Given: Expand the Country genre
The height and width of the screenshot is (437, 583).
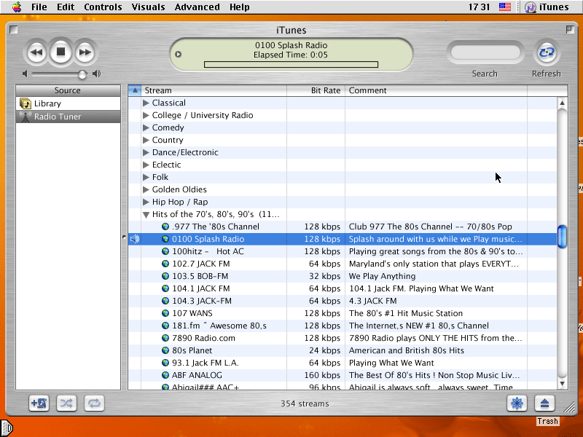Looking at the screenshot, I should (146, 140).
